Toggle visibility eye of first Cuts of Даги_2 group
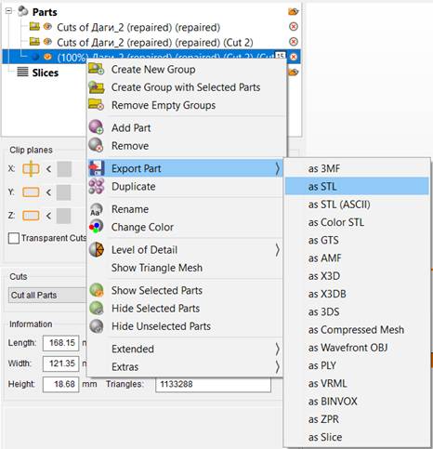Viewport: 433px width, 449px height. 47,26
